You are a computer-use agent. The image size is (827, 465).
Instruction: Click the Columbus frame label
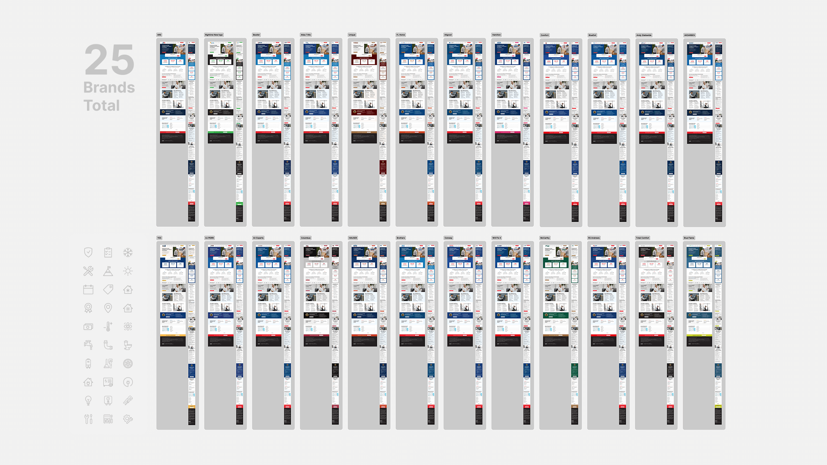coord(305,238)
